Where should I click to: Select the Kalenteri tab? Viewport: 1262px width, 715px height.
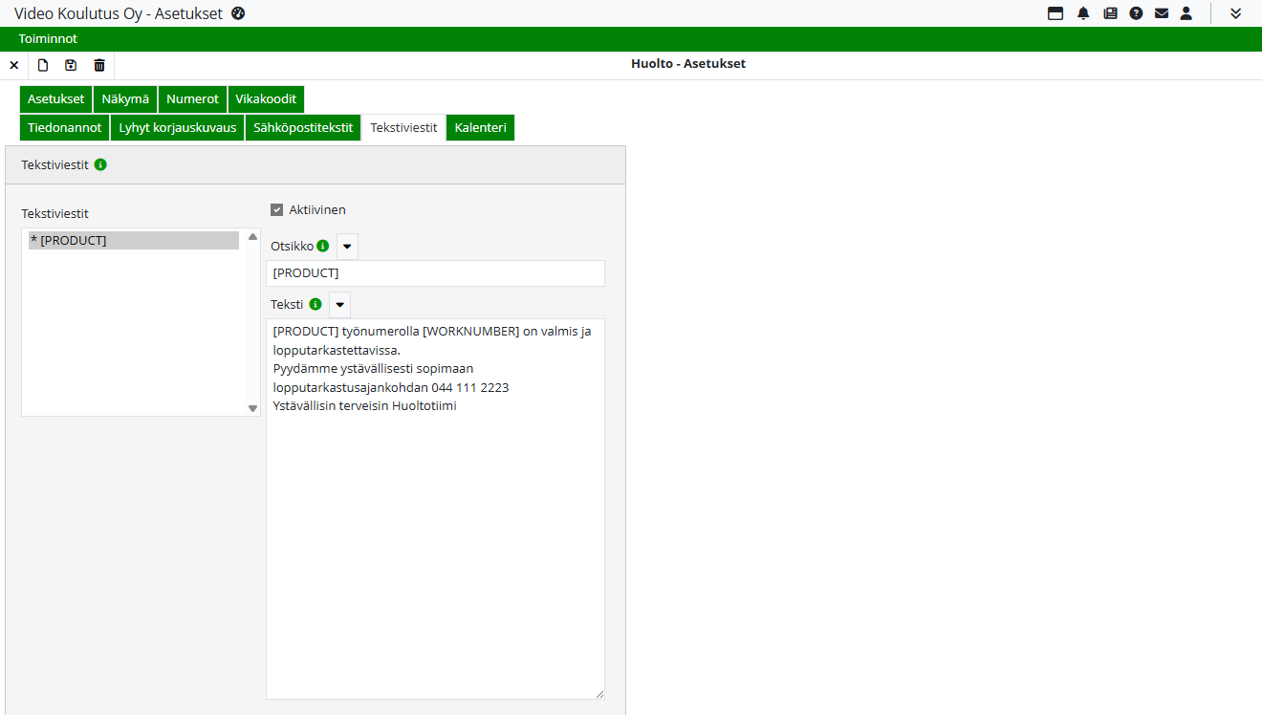(x=480, y=128)
